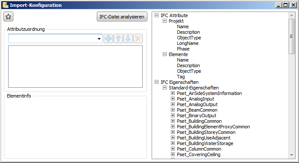299x163 pixels.
Task: Select Pset_BeamCommon label
Action: (197, 110)
